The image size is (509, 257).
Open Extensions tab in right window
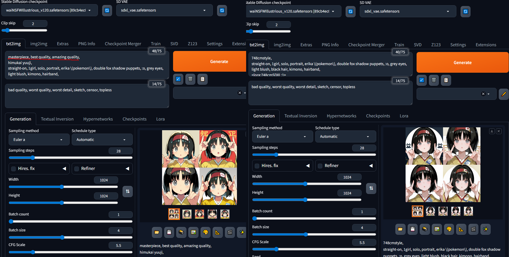[x=486, y=45]
